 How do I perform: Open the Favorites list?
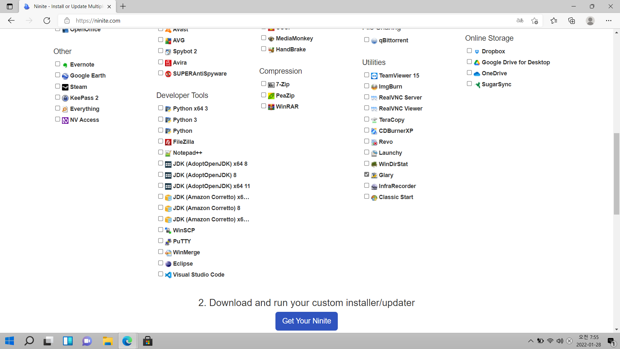tap(554, 21)
